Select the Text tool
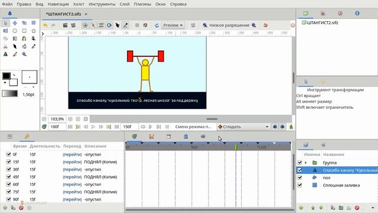Image resolution: width=378 pixels, height=213 pixels. pos(5,54)
